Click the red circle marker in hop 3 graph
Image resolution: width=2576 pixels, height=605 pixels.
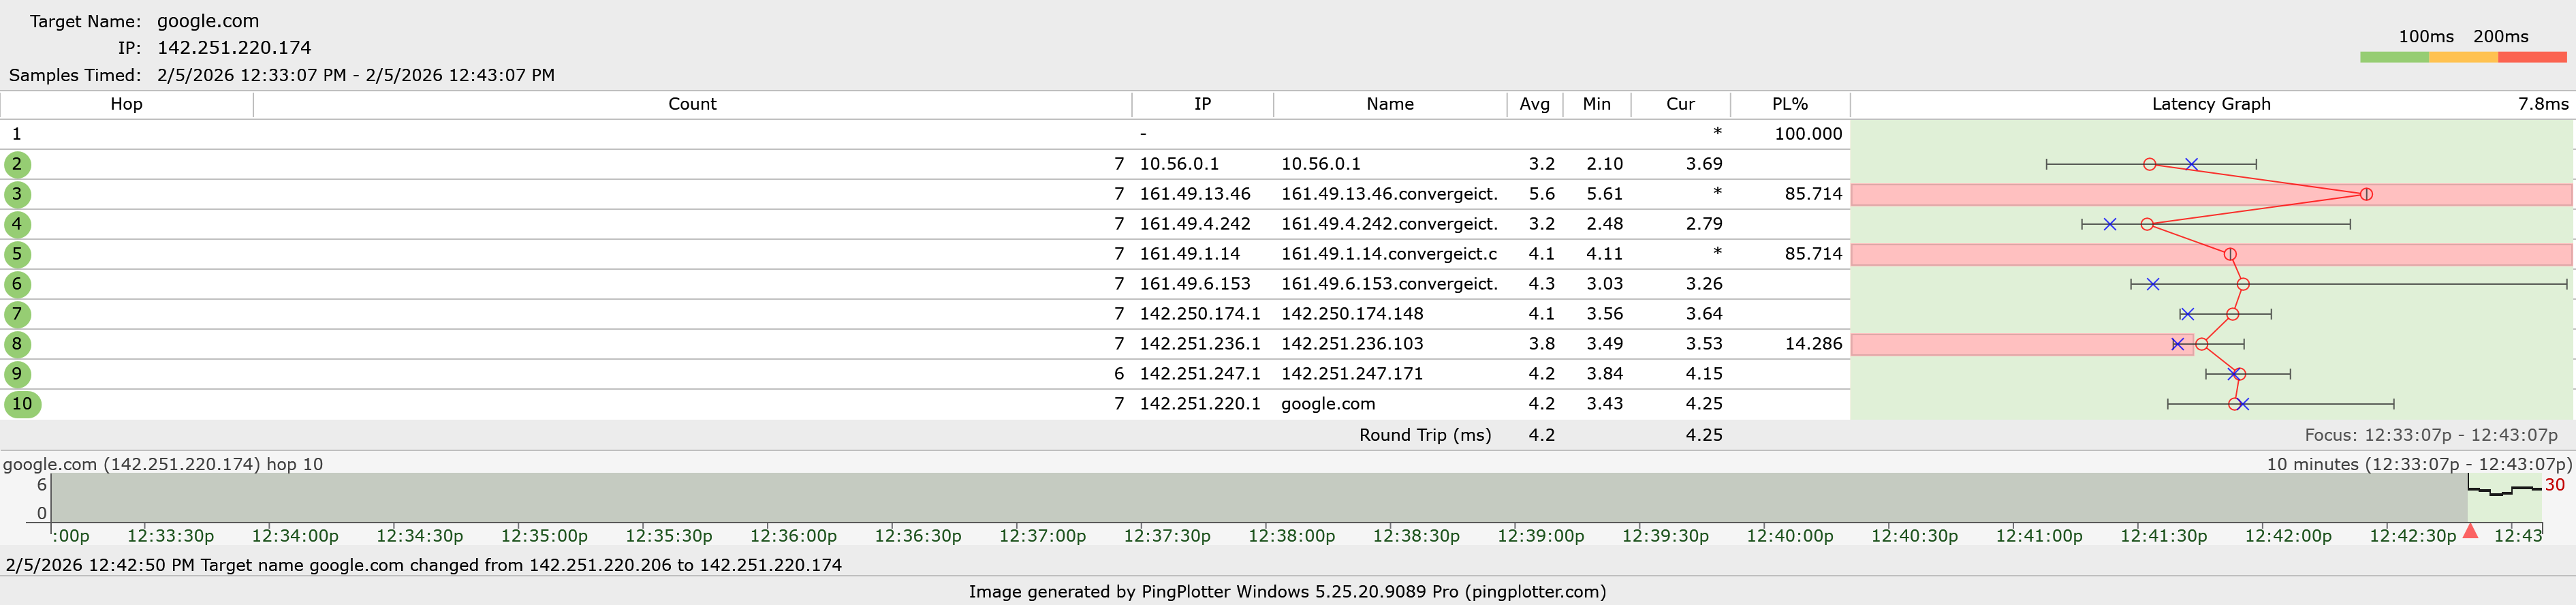click(2365, 194)
